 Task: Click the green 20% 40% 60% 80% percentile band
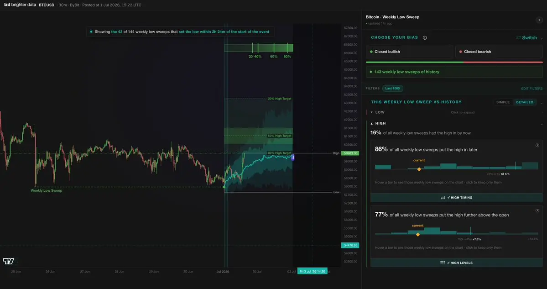click(259, 48)
